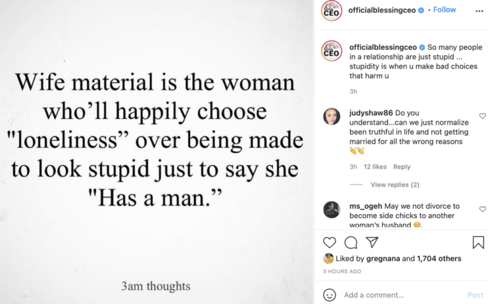Save post with bookmark icon
Viewport: 488px width, 304px height.
point(478,242)
